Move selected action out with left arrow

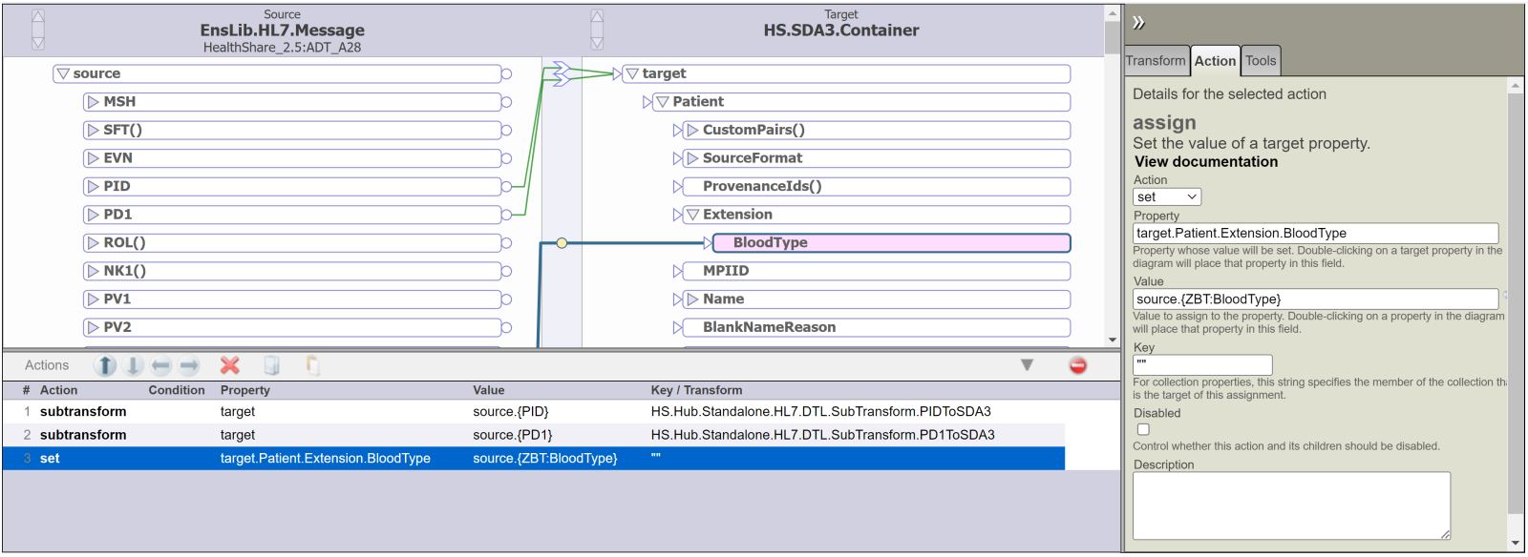(x=161, y=365)
